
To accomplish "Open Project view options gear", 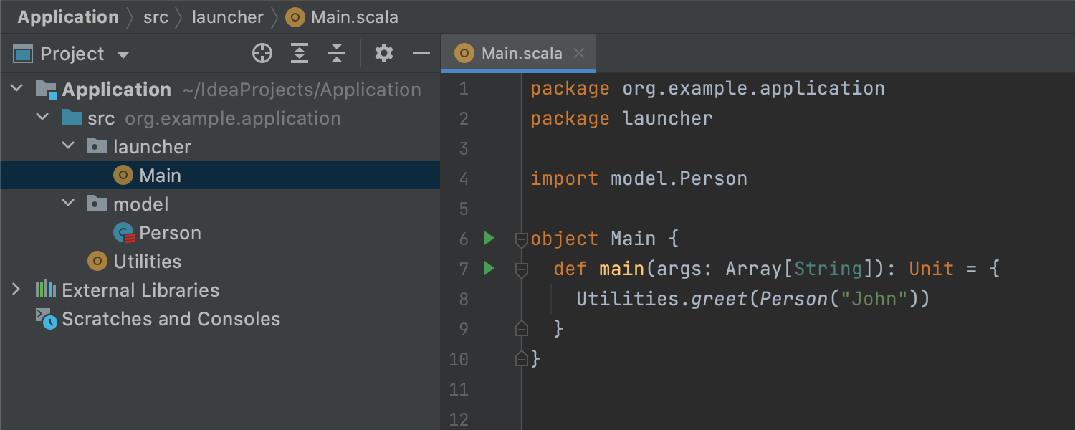I will tap(384, 53).
